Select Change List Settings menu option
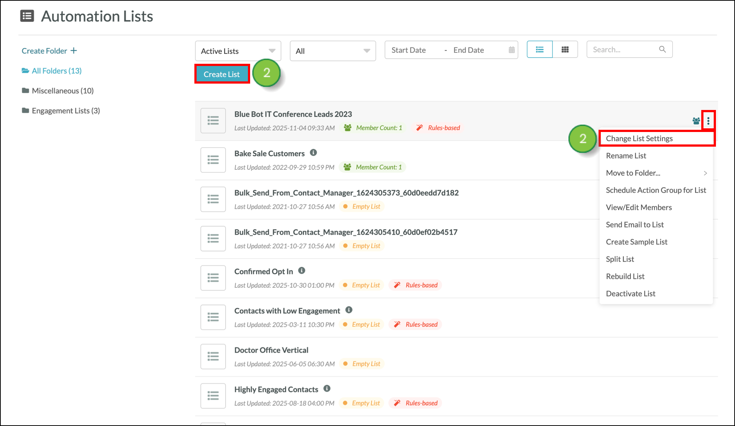This screenshot has width=735, height=426. (x=639, y=139)
